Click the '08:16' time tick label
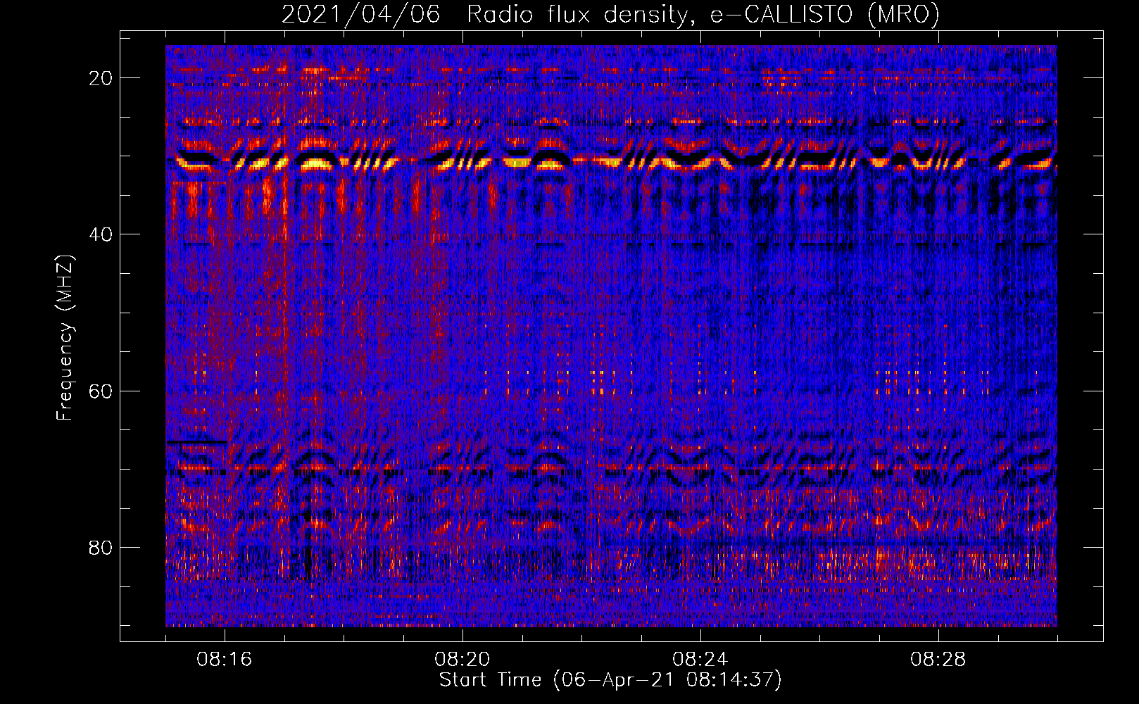 pos(225,660)
